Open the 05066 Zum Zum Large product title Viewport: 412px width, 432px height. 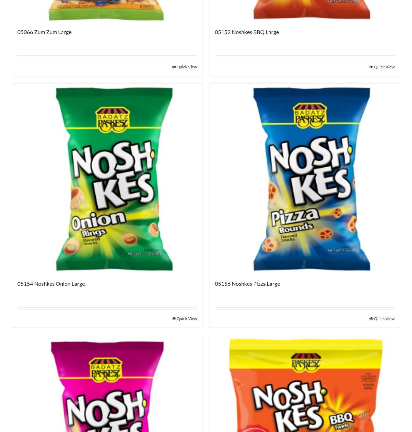44,32
